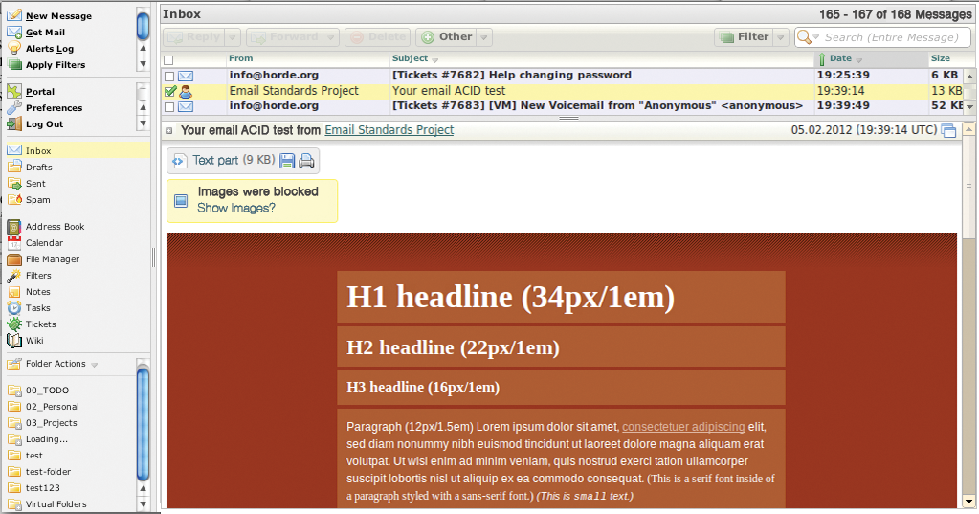Click the folder list scrollbar thumb

click(x=143, y=425)
